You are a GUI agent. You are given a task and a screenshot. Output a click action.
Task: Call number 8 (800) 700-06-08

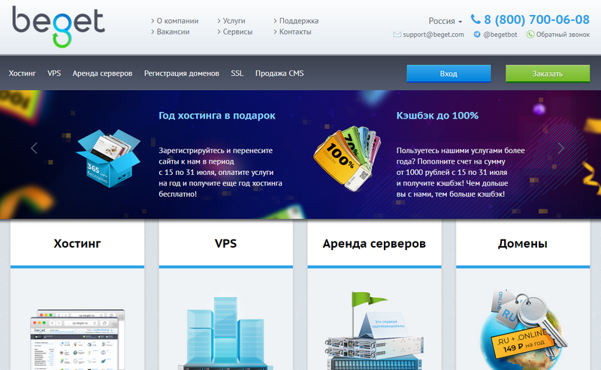pyautogui.click(x=536, y=20)
